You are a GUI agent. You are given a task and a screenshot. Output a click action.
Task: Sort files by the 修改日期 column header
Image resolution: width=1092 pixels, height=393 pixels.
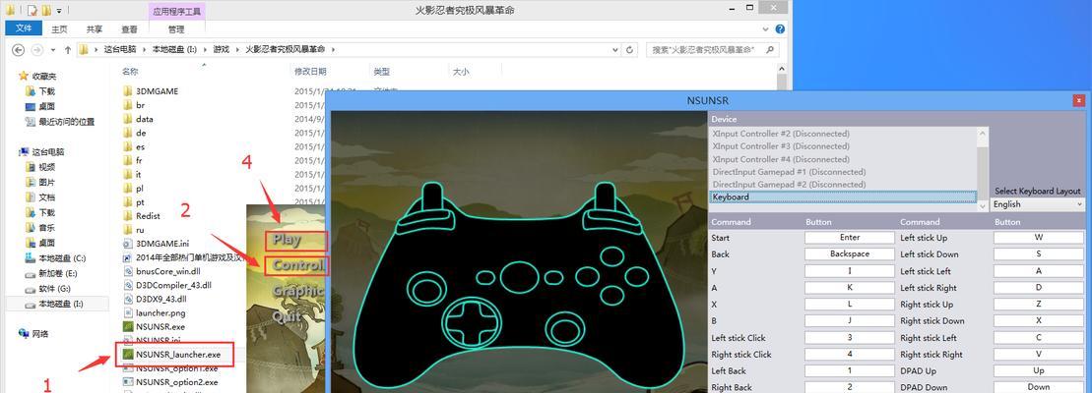pyautogui.click(x=310, y=72)
